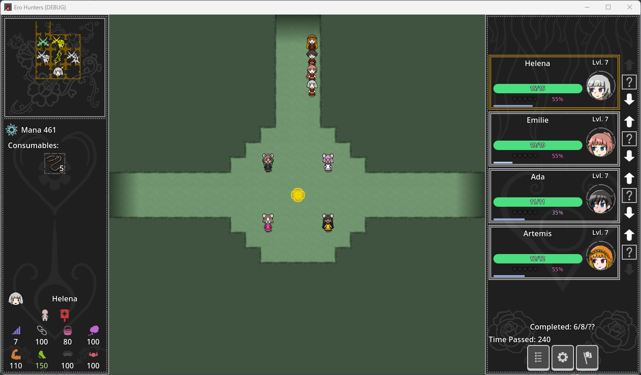This screenshot has height=375, width=641.
Task: Click the "Time Passed: 240" text
Action: click(x=520, y=339)
